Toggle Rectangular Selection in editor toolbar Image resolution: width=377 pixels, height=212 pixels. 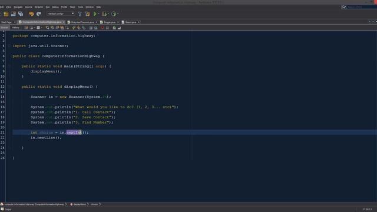(x=67, y=28)
